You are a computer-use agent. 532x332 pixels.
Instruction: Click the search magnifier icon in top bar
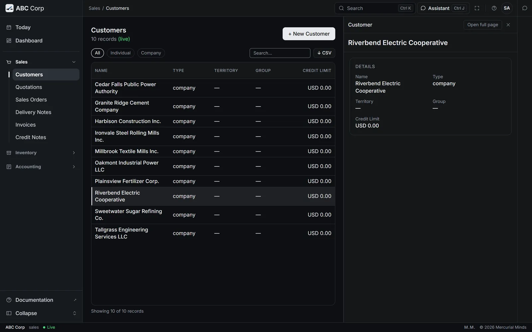[341, 8]
